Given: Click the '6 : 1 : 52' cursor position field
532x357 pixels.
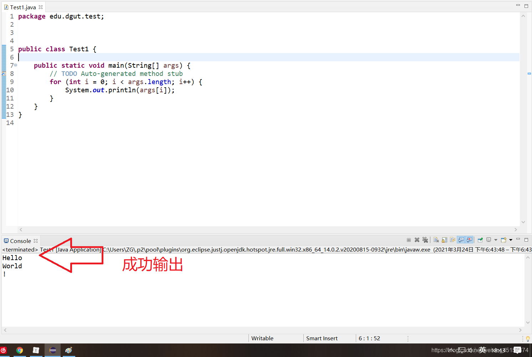Looking at the screenshot, I should coord(369,338).
